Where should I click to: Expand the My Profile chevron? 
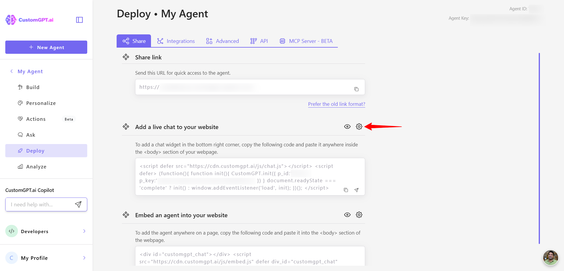point(84,258)
